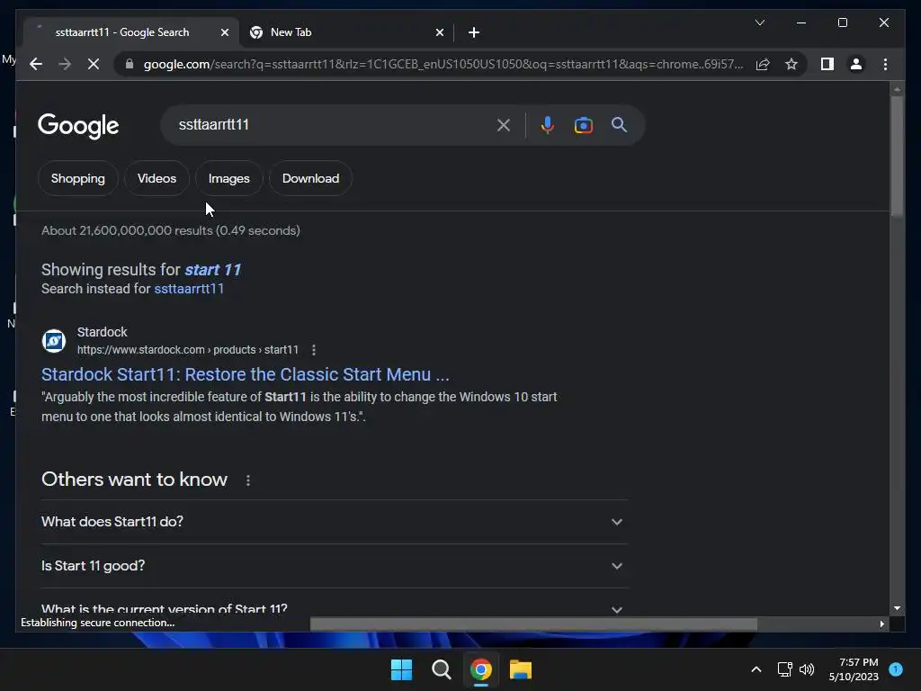Click the Stardock site name
This screenshot has width=921, height=691.
[x=103, y=333]
